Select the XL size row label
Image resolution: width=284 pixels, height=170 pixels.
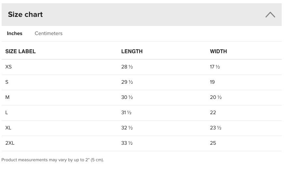coord(8,128)
